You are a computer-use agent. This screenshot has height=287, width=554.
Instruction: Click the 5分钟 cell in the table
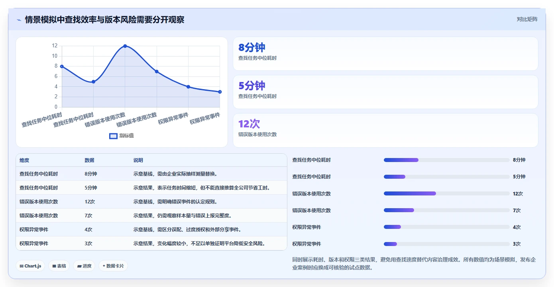click(91, 188)
